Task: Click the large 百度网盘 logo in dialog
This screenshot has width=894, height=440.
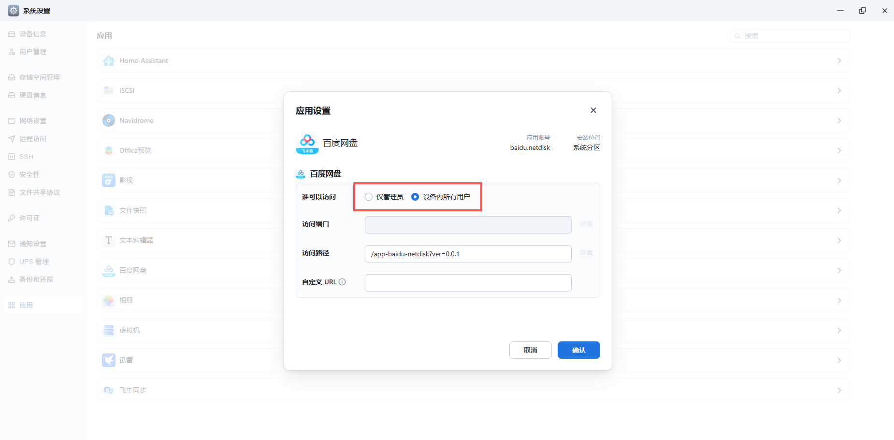Action: pos(307,144)
